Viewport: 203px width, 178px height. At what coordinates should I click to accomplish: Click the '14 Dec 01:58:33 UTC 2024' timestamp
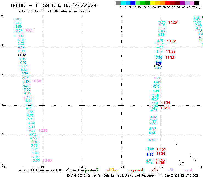tap(180, 176)
